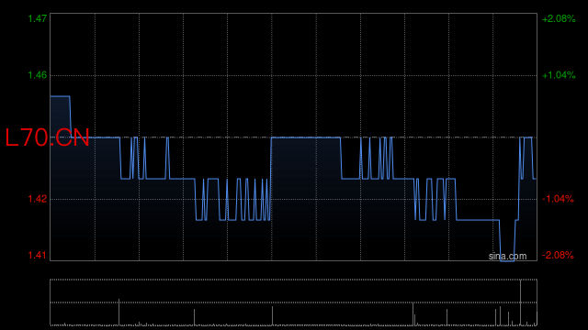Screen dimensions: 588x330
Task: Click the +2.08% percentage label
Action: click(559, 18)
